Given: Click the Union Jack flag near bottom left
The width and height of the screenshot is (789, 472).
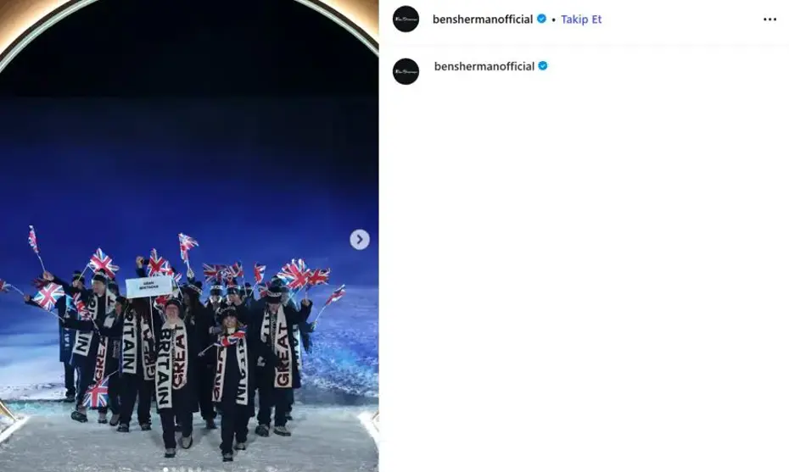Looking at the screenshot, I should (96, 393).
